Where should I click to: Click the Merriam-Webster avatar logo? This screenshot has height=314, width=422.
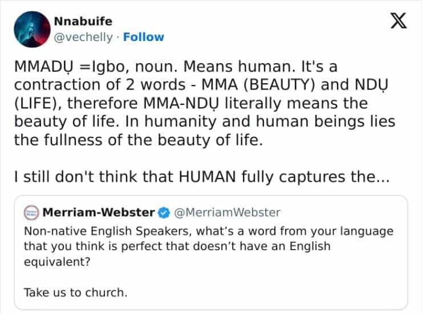(x=31, y=213)
